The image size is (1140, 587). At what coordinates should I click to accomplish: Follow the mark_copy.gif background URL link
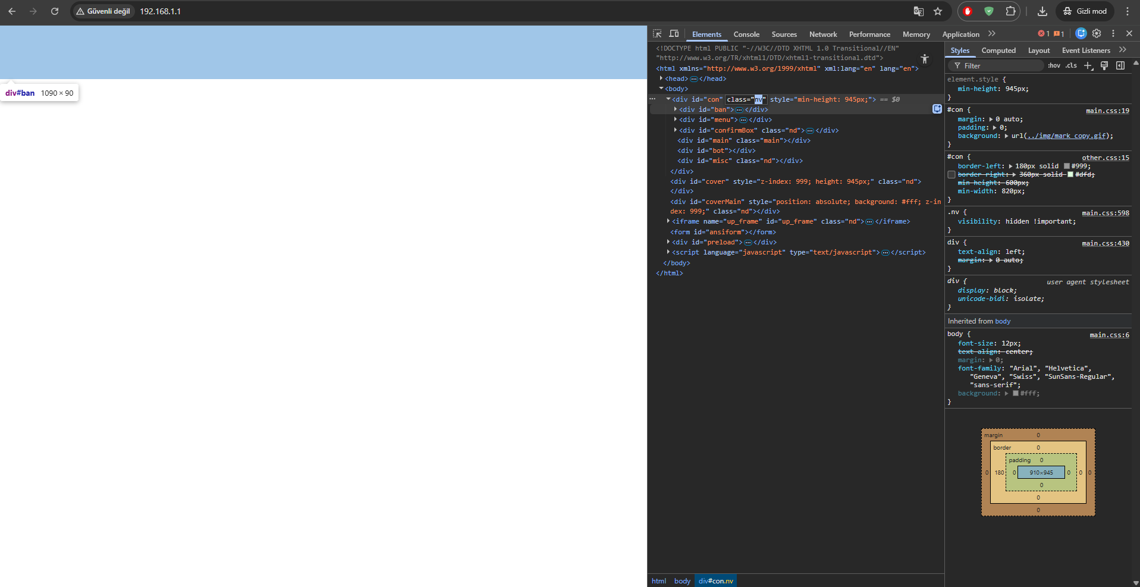(x=1066, y=136)
